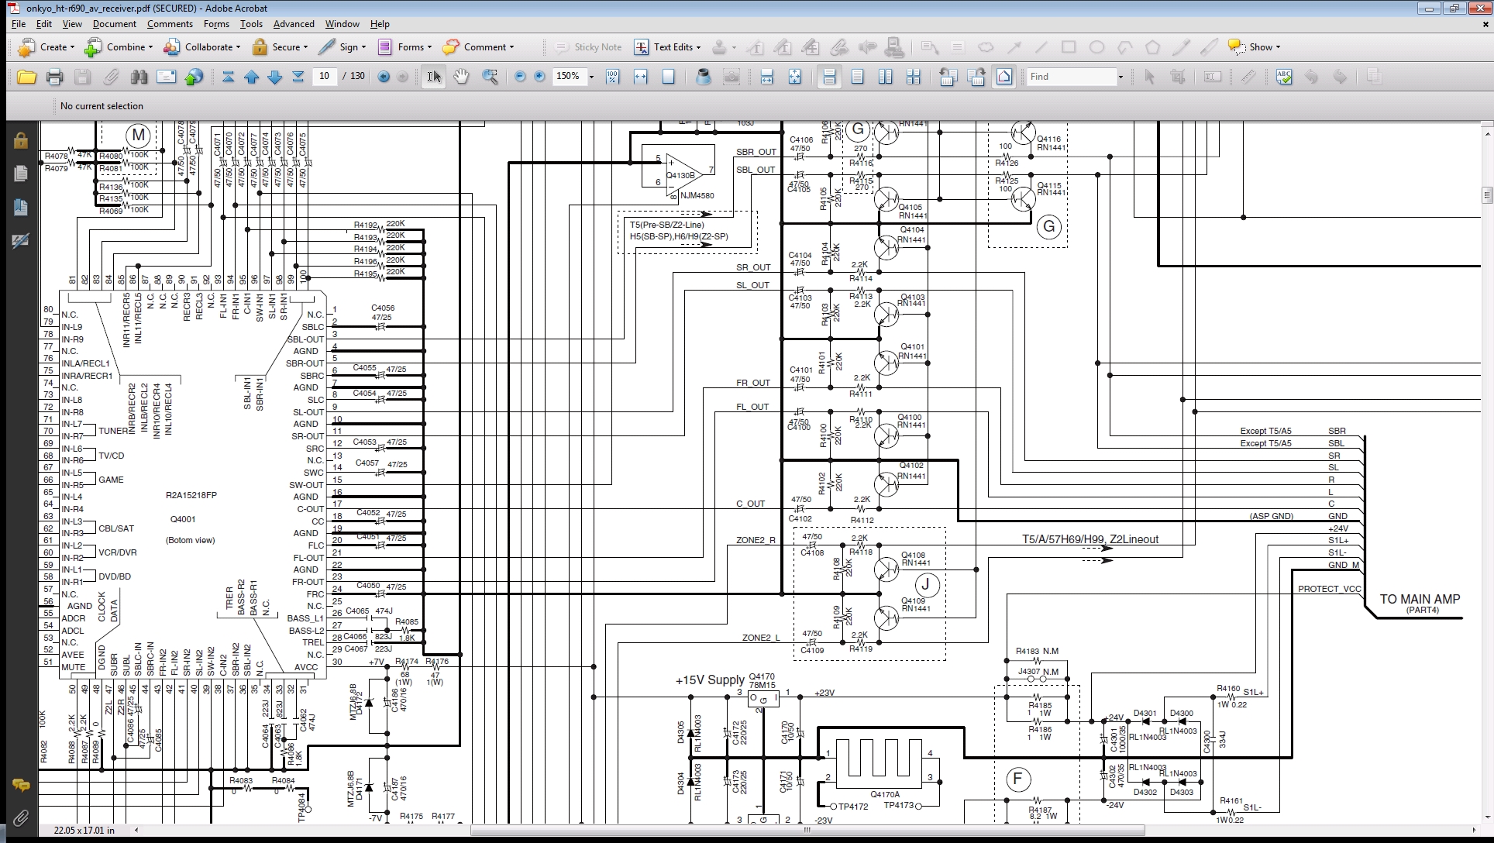Viewport: 1494px width, 843px height.
Task: Open the Comments menu
Action: (x=170, y=24)
